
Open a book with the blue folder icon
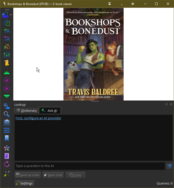click(x=5, y=15)
